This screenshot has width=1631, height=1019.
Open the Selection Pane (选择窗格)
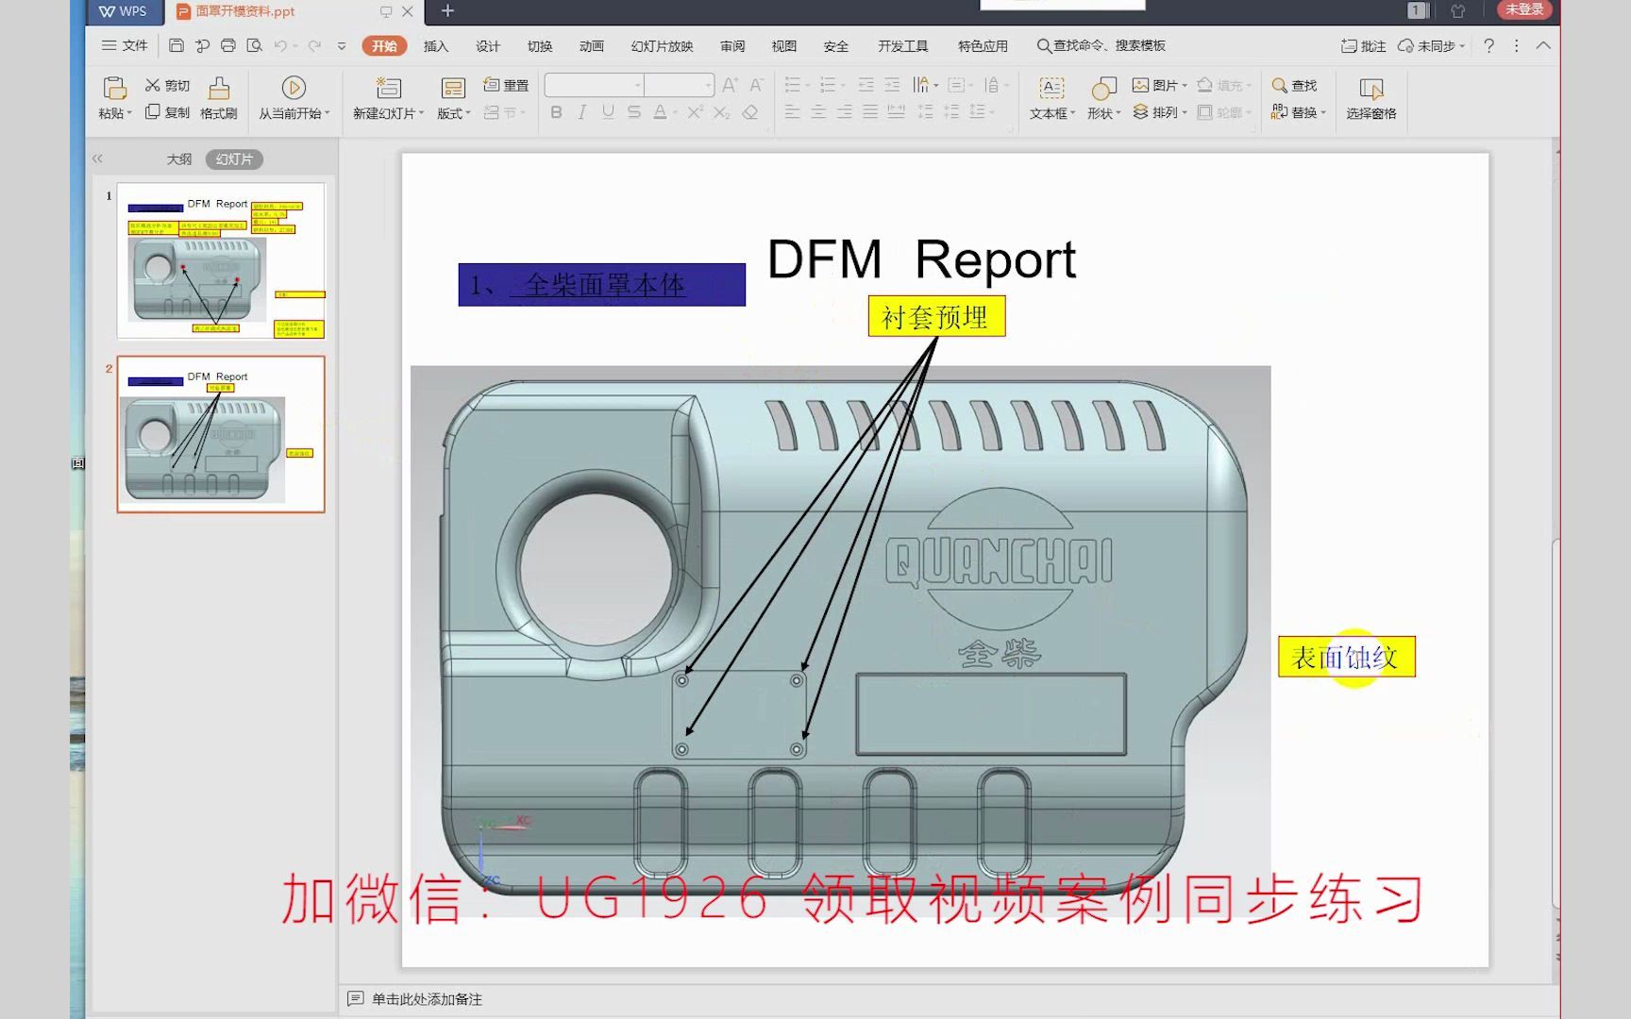tap(1370, 98)
